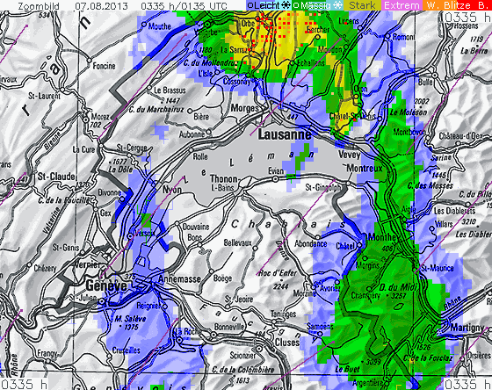Choose the Stark yellow legend swatch
The image size is (492, 390).
pyautogui.click(x=362, y=5)
